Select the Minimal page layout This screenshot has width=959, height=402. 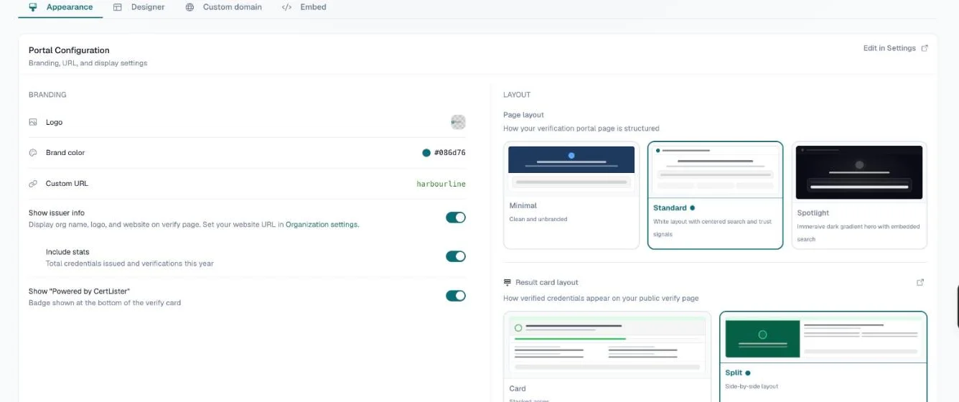pyautogui.click(x=571, y=195)
